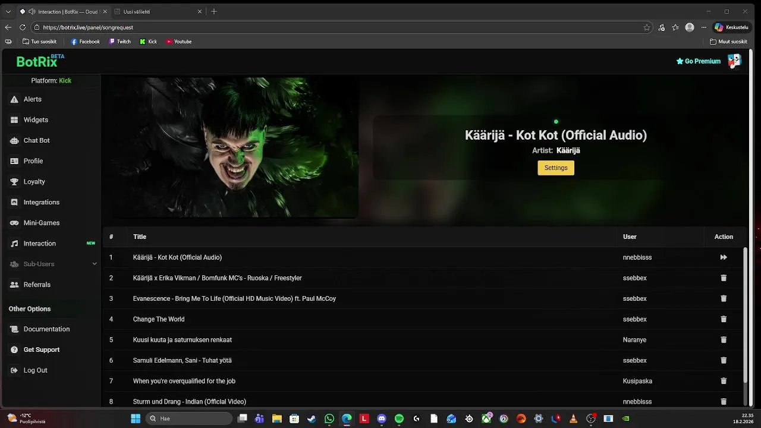Remove Samuli Edelmann, Sani - Tuhat yötä
761x428 pixels.
click(x=724, y=360)
